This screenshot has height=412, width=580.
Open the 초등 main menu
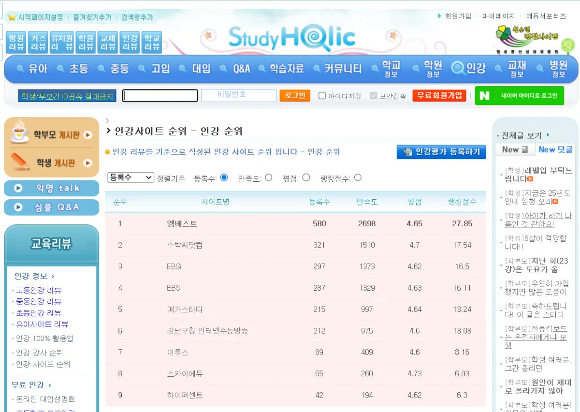click(78, 69)
